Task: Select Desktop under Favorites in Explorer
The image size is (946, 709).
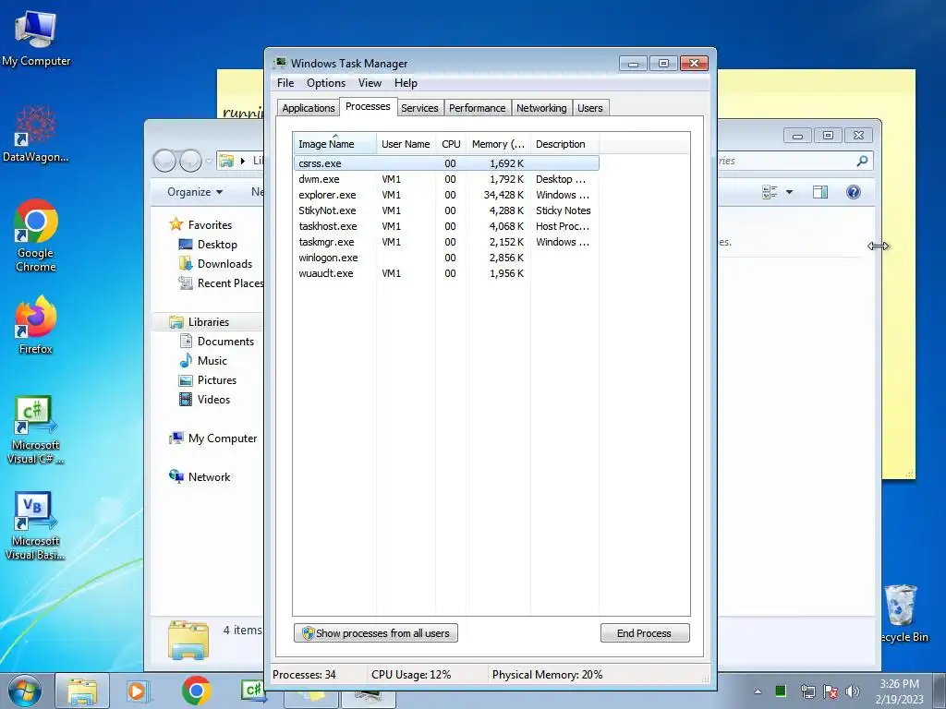Action: [208, 244]
